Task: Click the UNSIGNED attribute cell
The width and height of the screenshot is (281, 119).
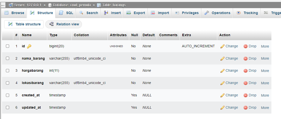Action: point(116,46)
